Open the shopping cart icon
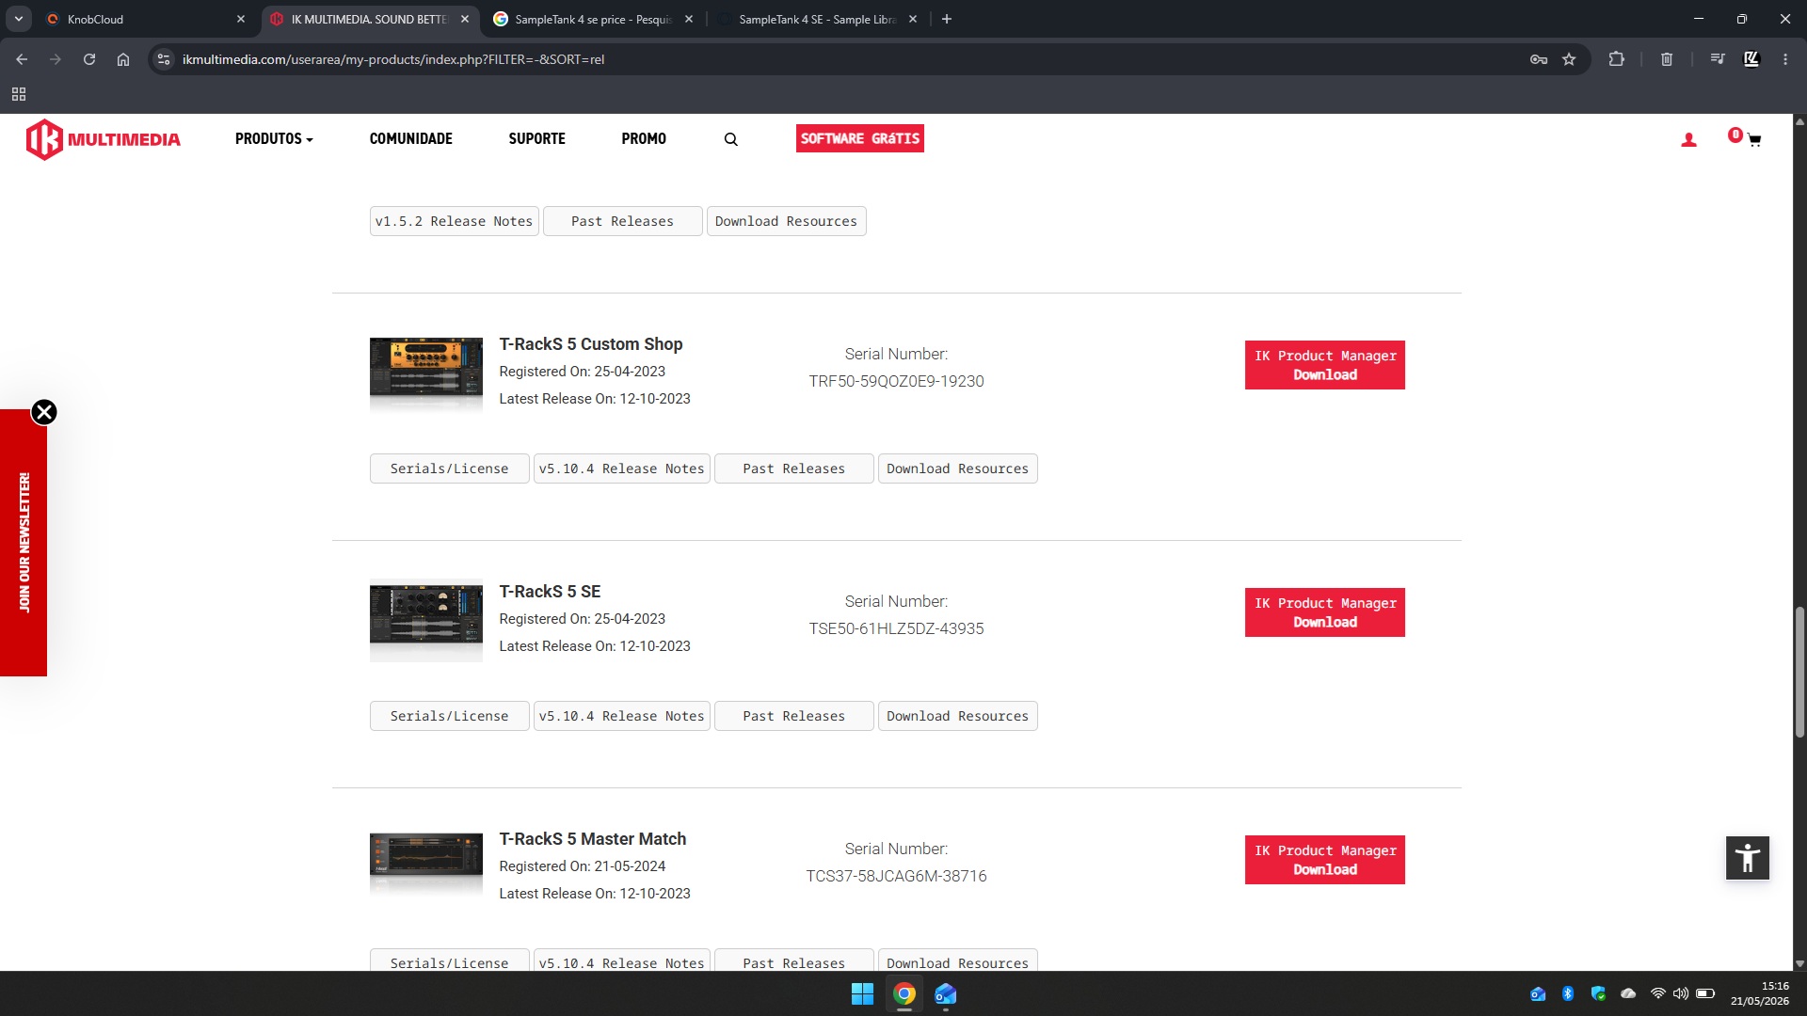Image resolution: width=1807 pixels, height=1016 pixels. coord(1754,140)
